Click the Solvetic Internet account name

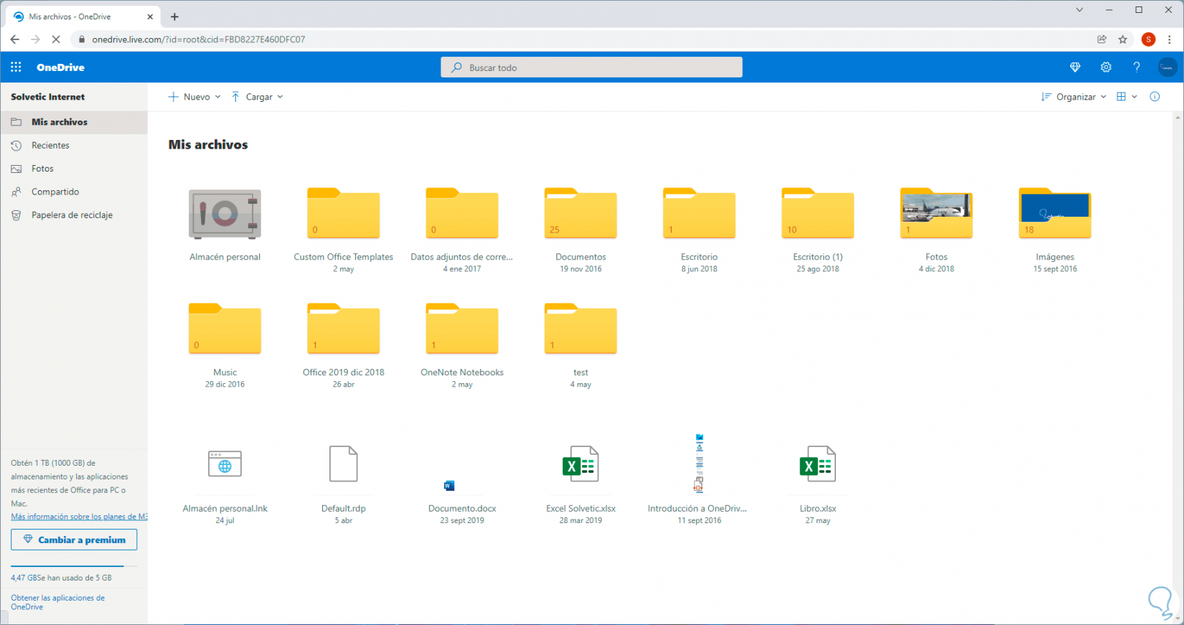point(47,97)
